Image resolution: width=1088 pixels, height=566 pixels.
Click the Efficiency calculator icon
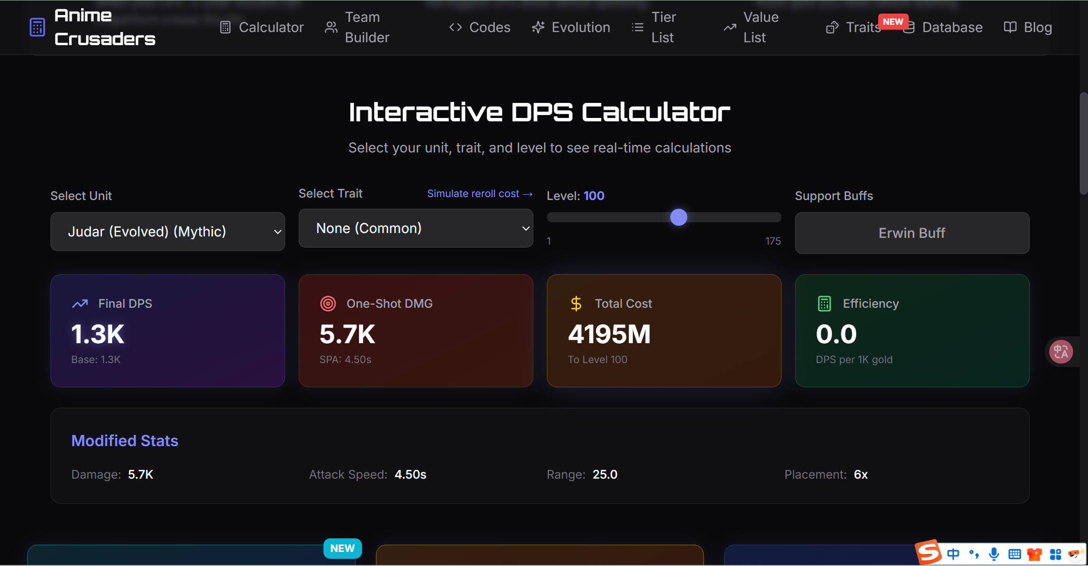point(824,304)
